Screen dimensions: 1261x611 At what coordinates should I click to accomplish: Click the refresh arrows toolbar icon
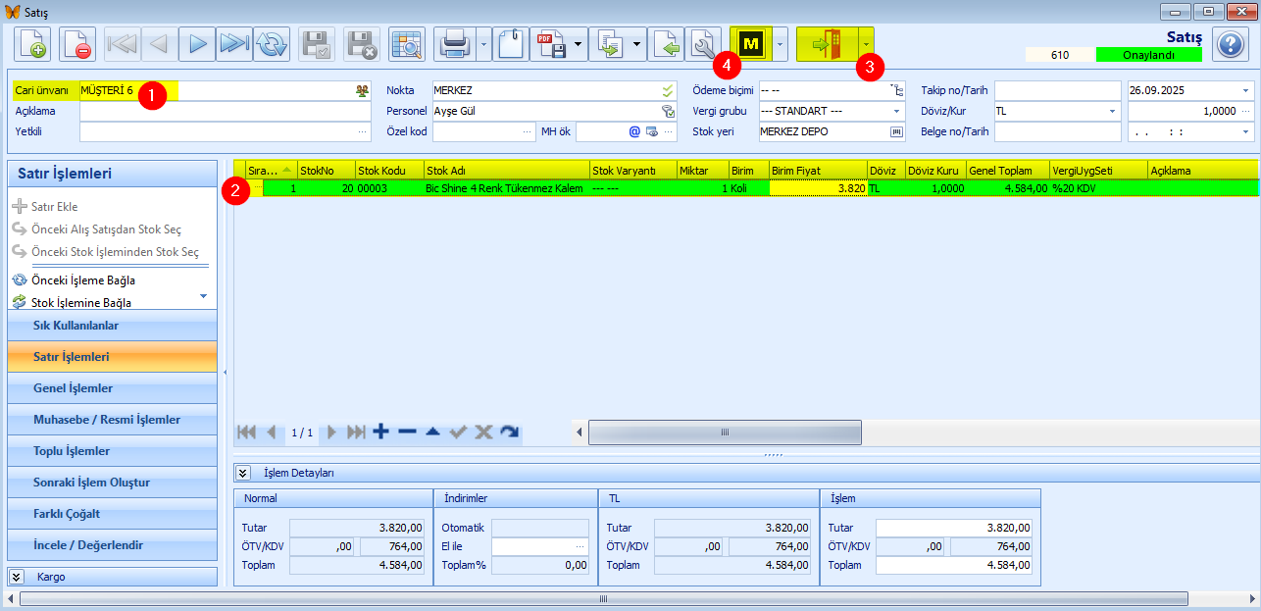(x=272, y=45)
